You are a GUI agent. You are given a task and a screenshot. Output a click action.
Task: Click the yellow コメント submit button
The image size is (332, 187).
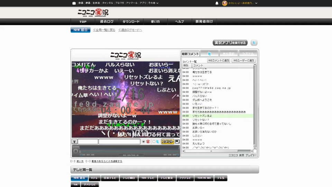coord(167,141)
